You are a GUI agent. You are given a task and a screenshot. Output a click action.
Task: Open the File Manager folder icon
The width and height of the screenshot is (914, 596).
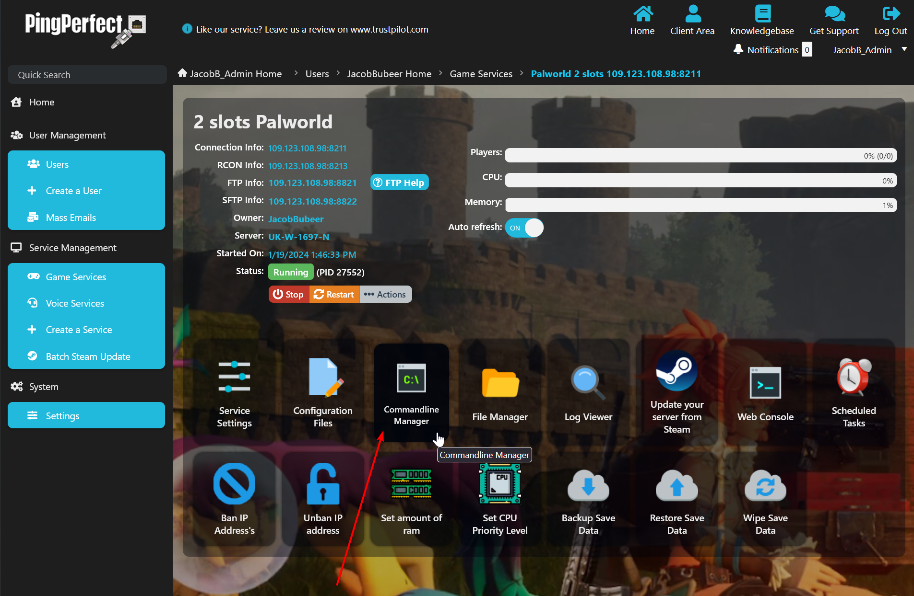coord(500,383)
